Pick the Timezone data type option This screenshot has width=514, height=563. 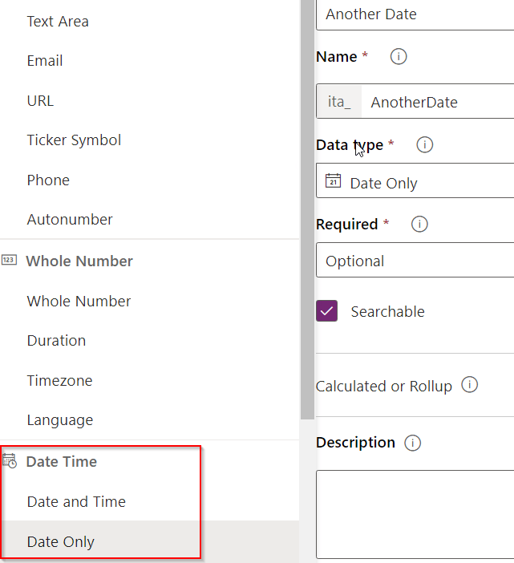[59, 381]
